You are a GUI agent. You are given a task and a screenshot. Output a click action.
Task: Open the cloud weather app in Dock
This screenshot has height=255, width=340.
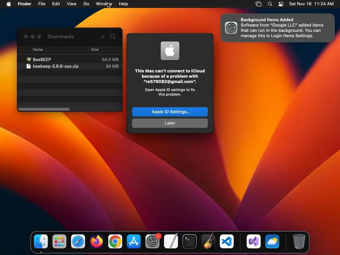(272, 241)
